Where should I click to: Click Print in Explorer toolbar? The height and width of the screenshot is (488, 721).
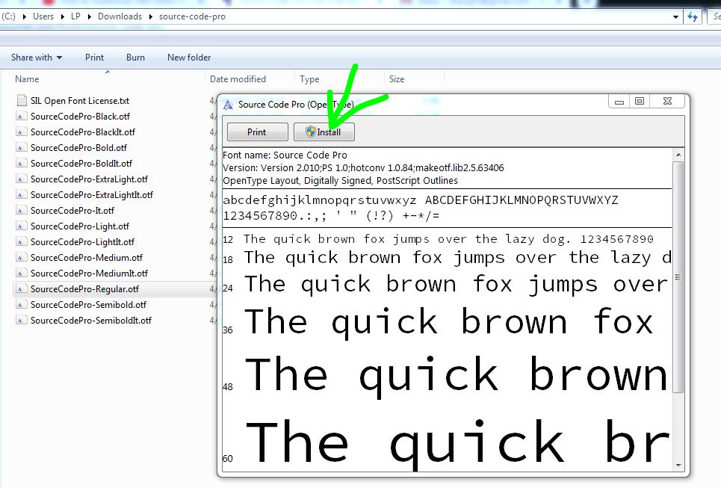pos(94,58)
